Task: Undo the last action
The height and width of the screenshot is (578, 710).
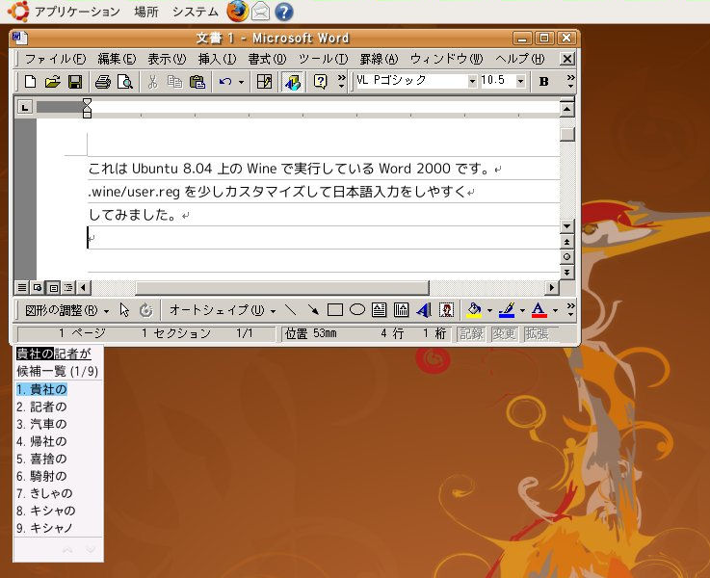Action: 225,82
